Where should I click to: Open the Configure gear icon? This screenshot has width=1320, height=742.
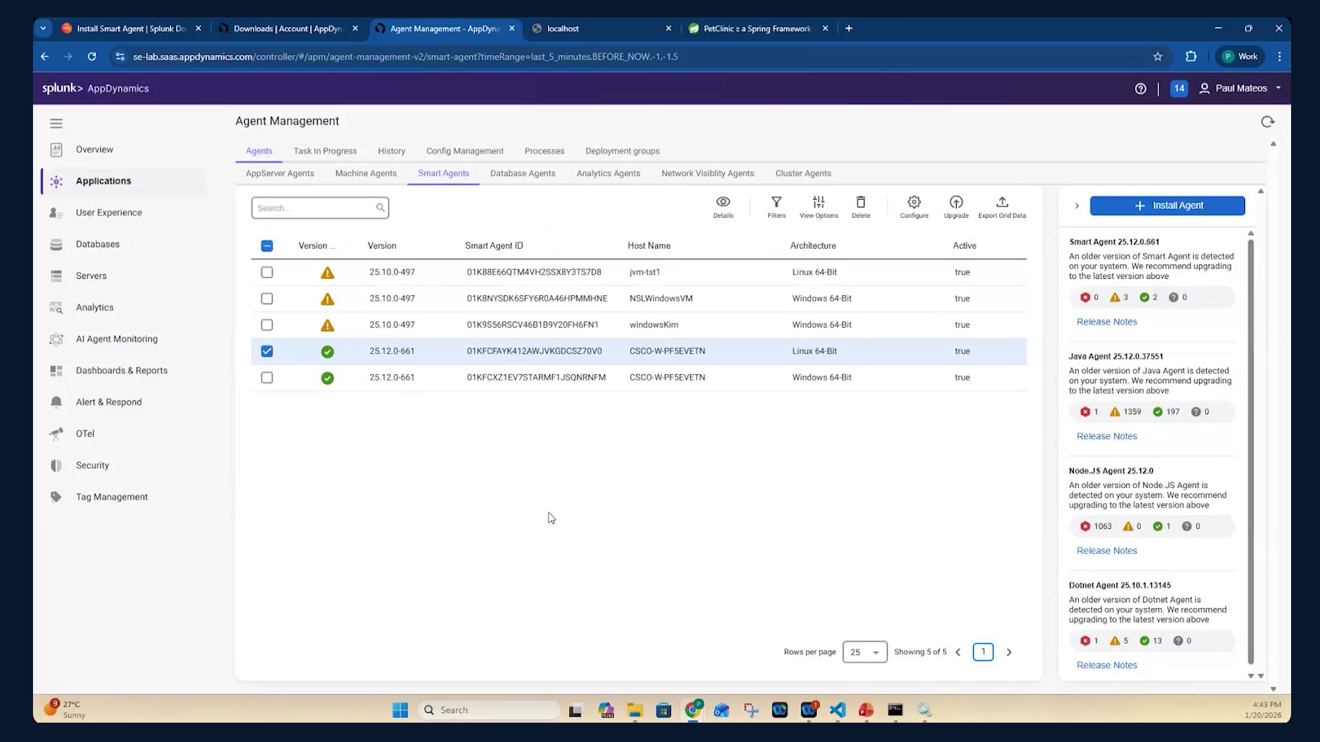click(914, 202)
